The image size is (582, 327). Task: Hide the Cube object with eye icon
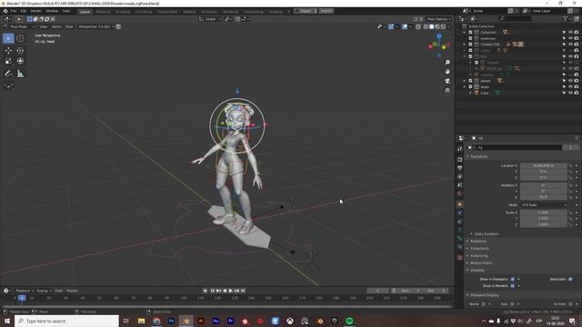coord(570,93)
